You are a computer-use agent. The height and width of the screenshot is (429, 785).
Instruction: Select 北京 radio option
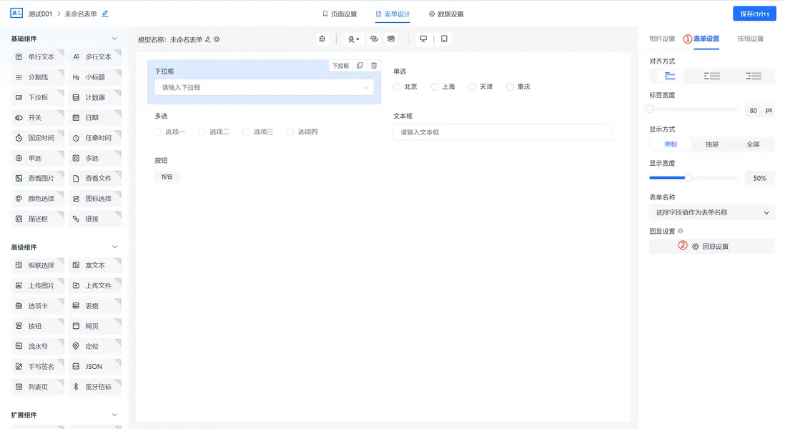click(397, 87)
